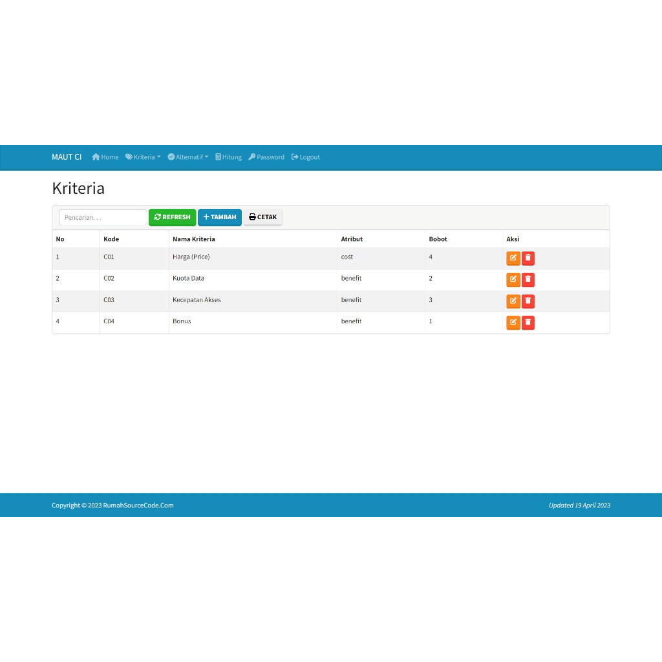This screenshot has height=662, width=662.
Task: Expand the Alternatif dropdown menu
Action: [188, 157]
